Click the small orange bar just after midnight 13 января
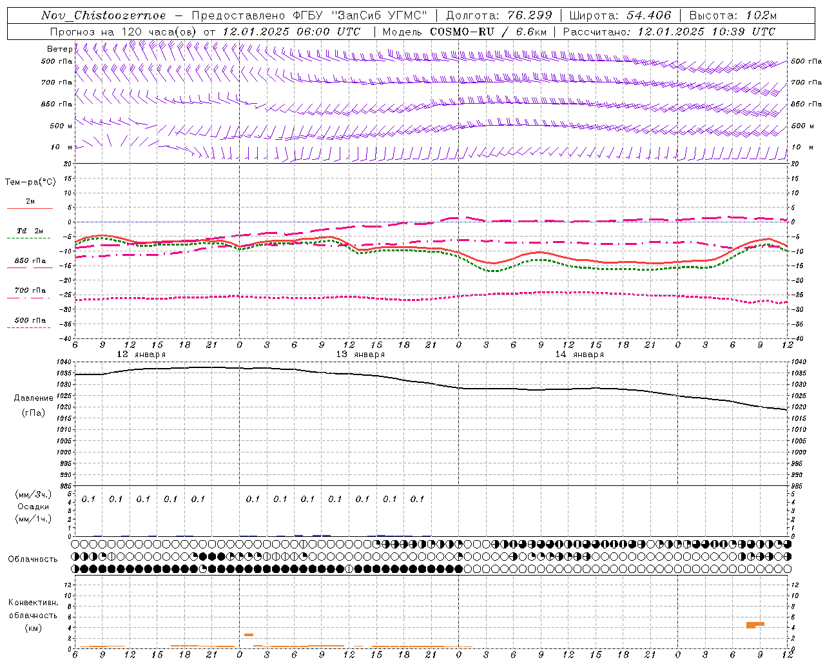 (x=249, y=635)
